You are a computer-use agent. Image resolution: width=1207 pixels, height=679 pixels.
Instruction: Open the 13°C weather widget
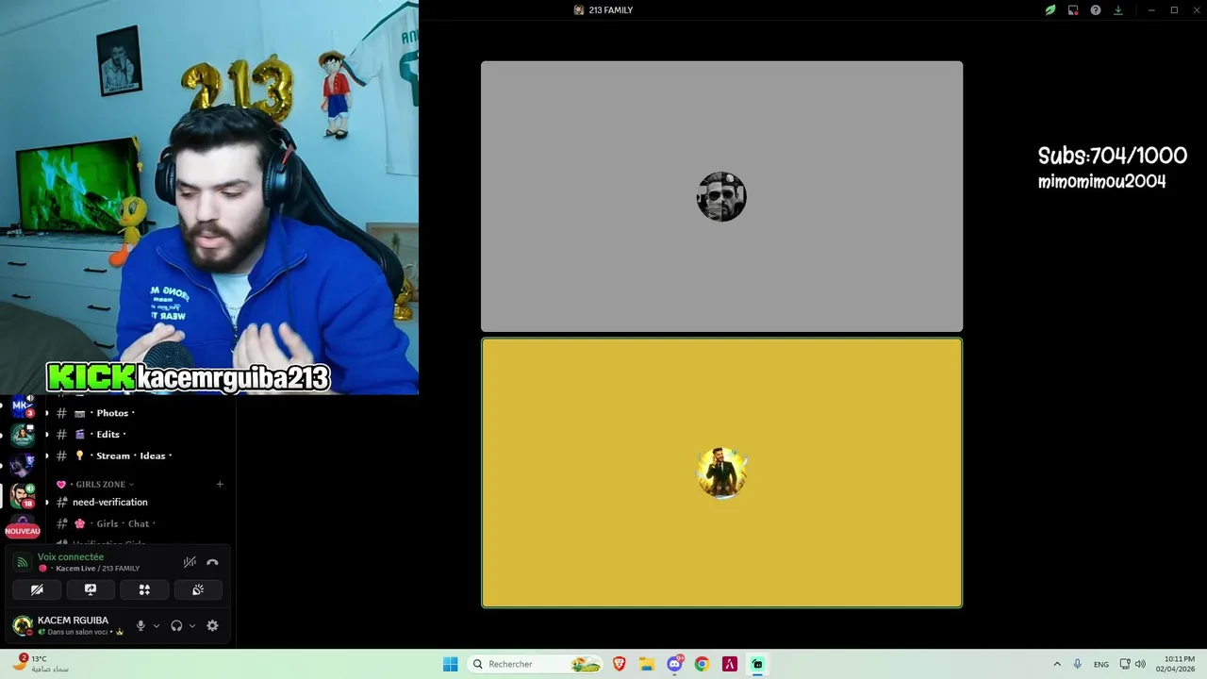tap(41, 664)
